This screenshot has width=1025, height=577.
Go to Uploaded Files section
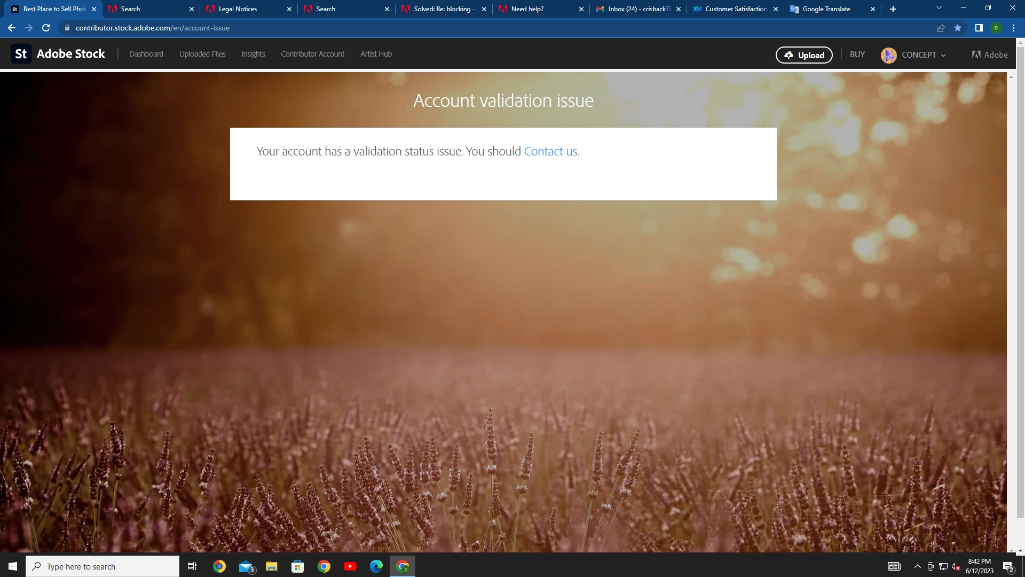tap(202, 54)
